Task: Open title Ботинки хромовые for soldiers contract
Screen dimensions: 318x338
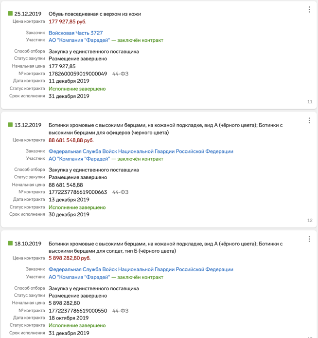Action: [165, 247]
